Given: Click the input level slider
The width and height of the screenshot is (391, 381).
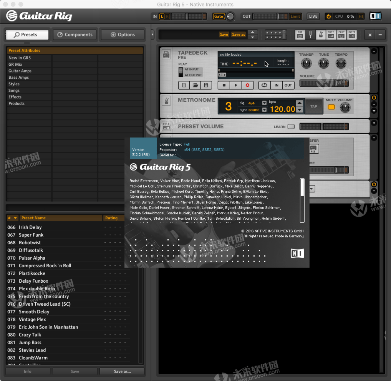Looking at the screenshot, I should tap(189, 17).
